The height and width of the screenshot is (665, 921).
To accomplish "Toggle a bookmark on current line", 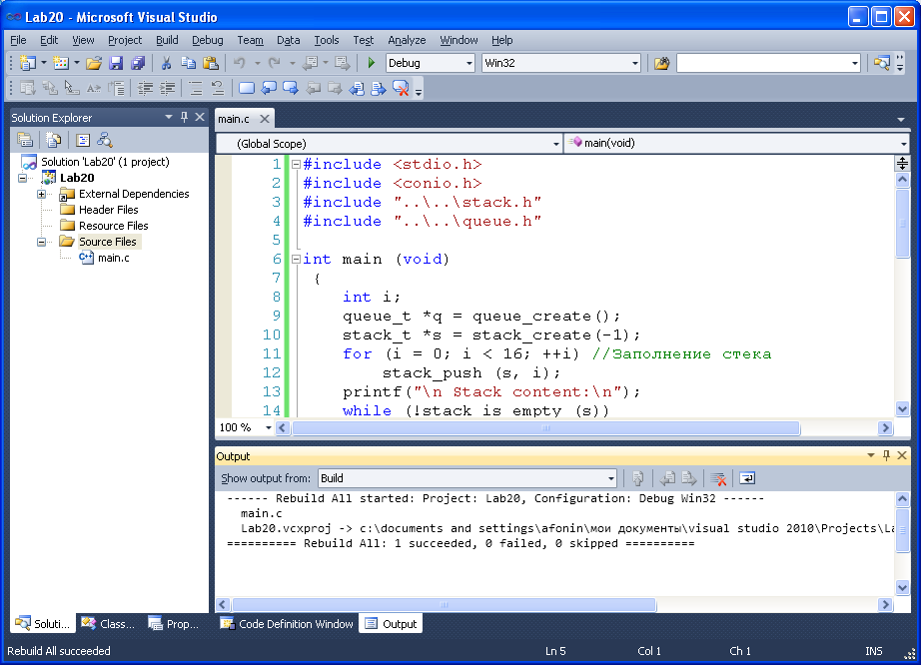I will click(247, 89).
